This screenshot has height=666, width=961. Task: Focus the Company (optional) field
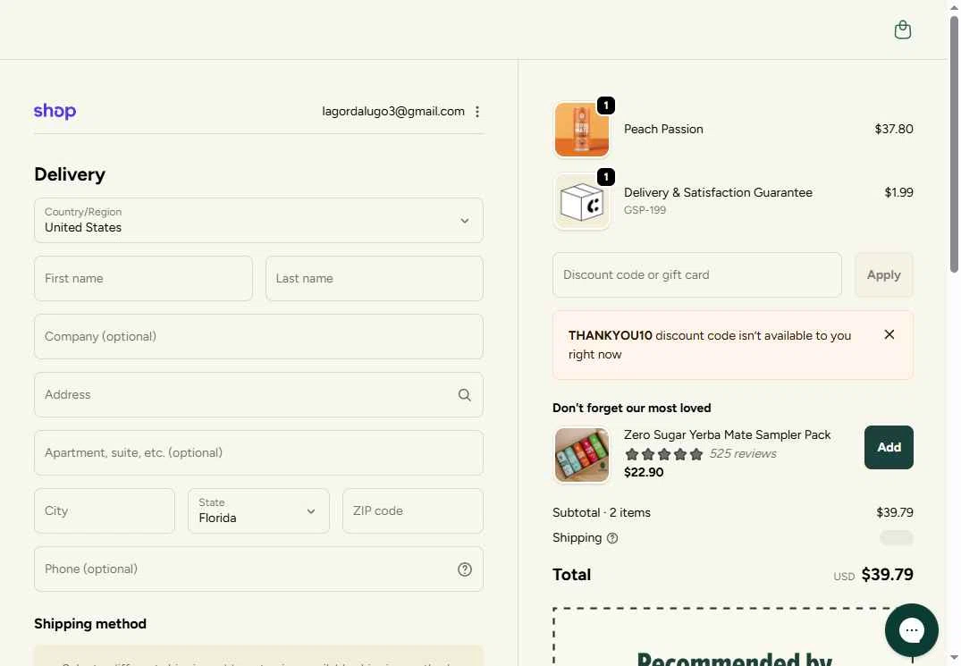(258, 336)
